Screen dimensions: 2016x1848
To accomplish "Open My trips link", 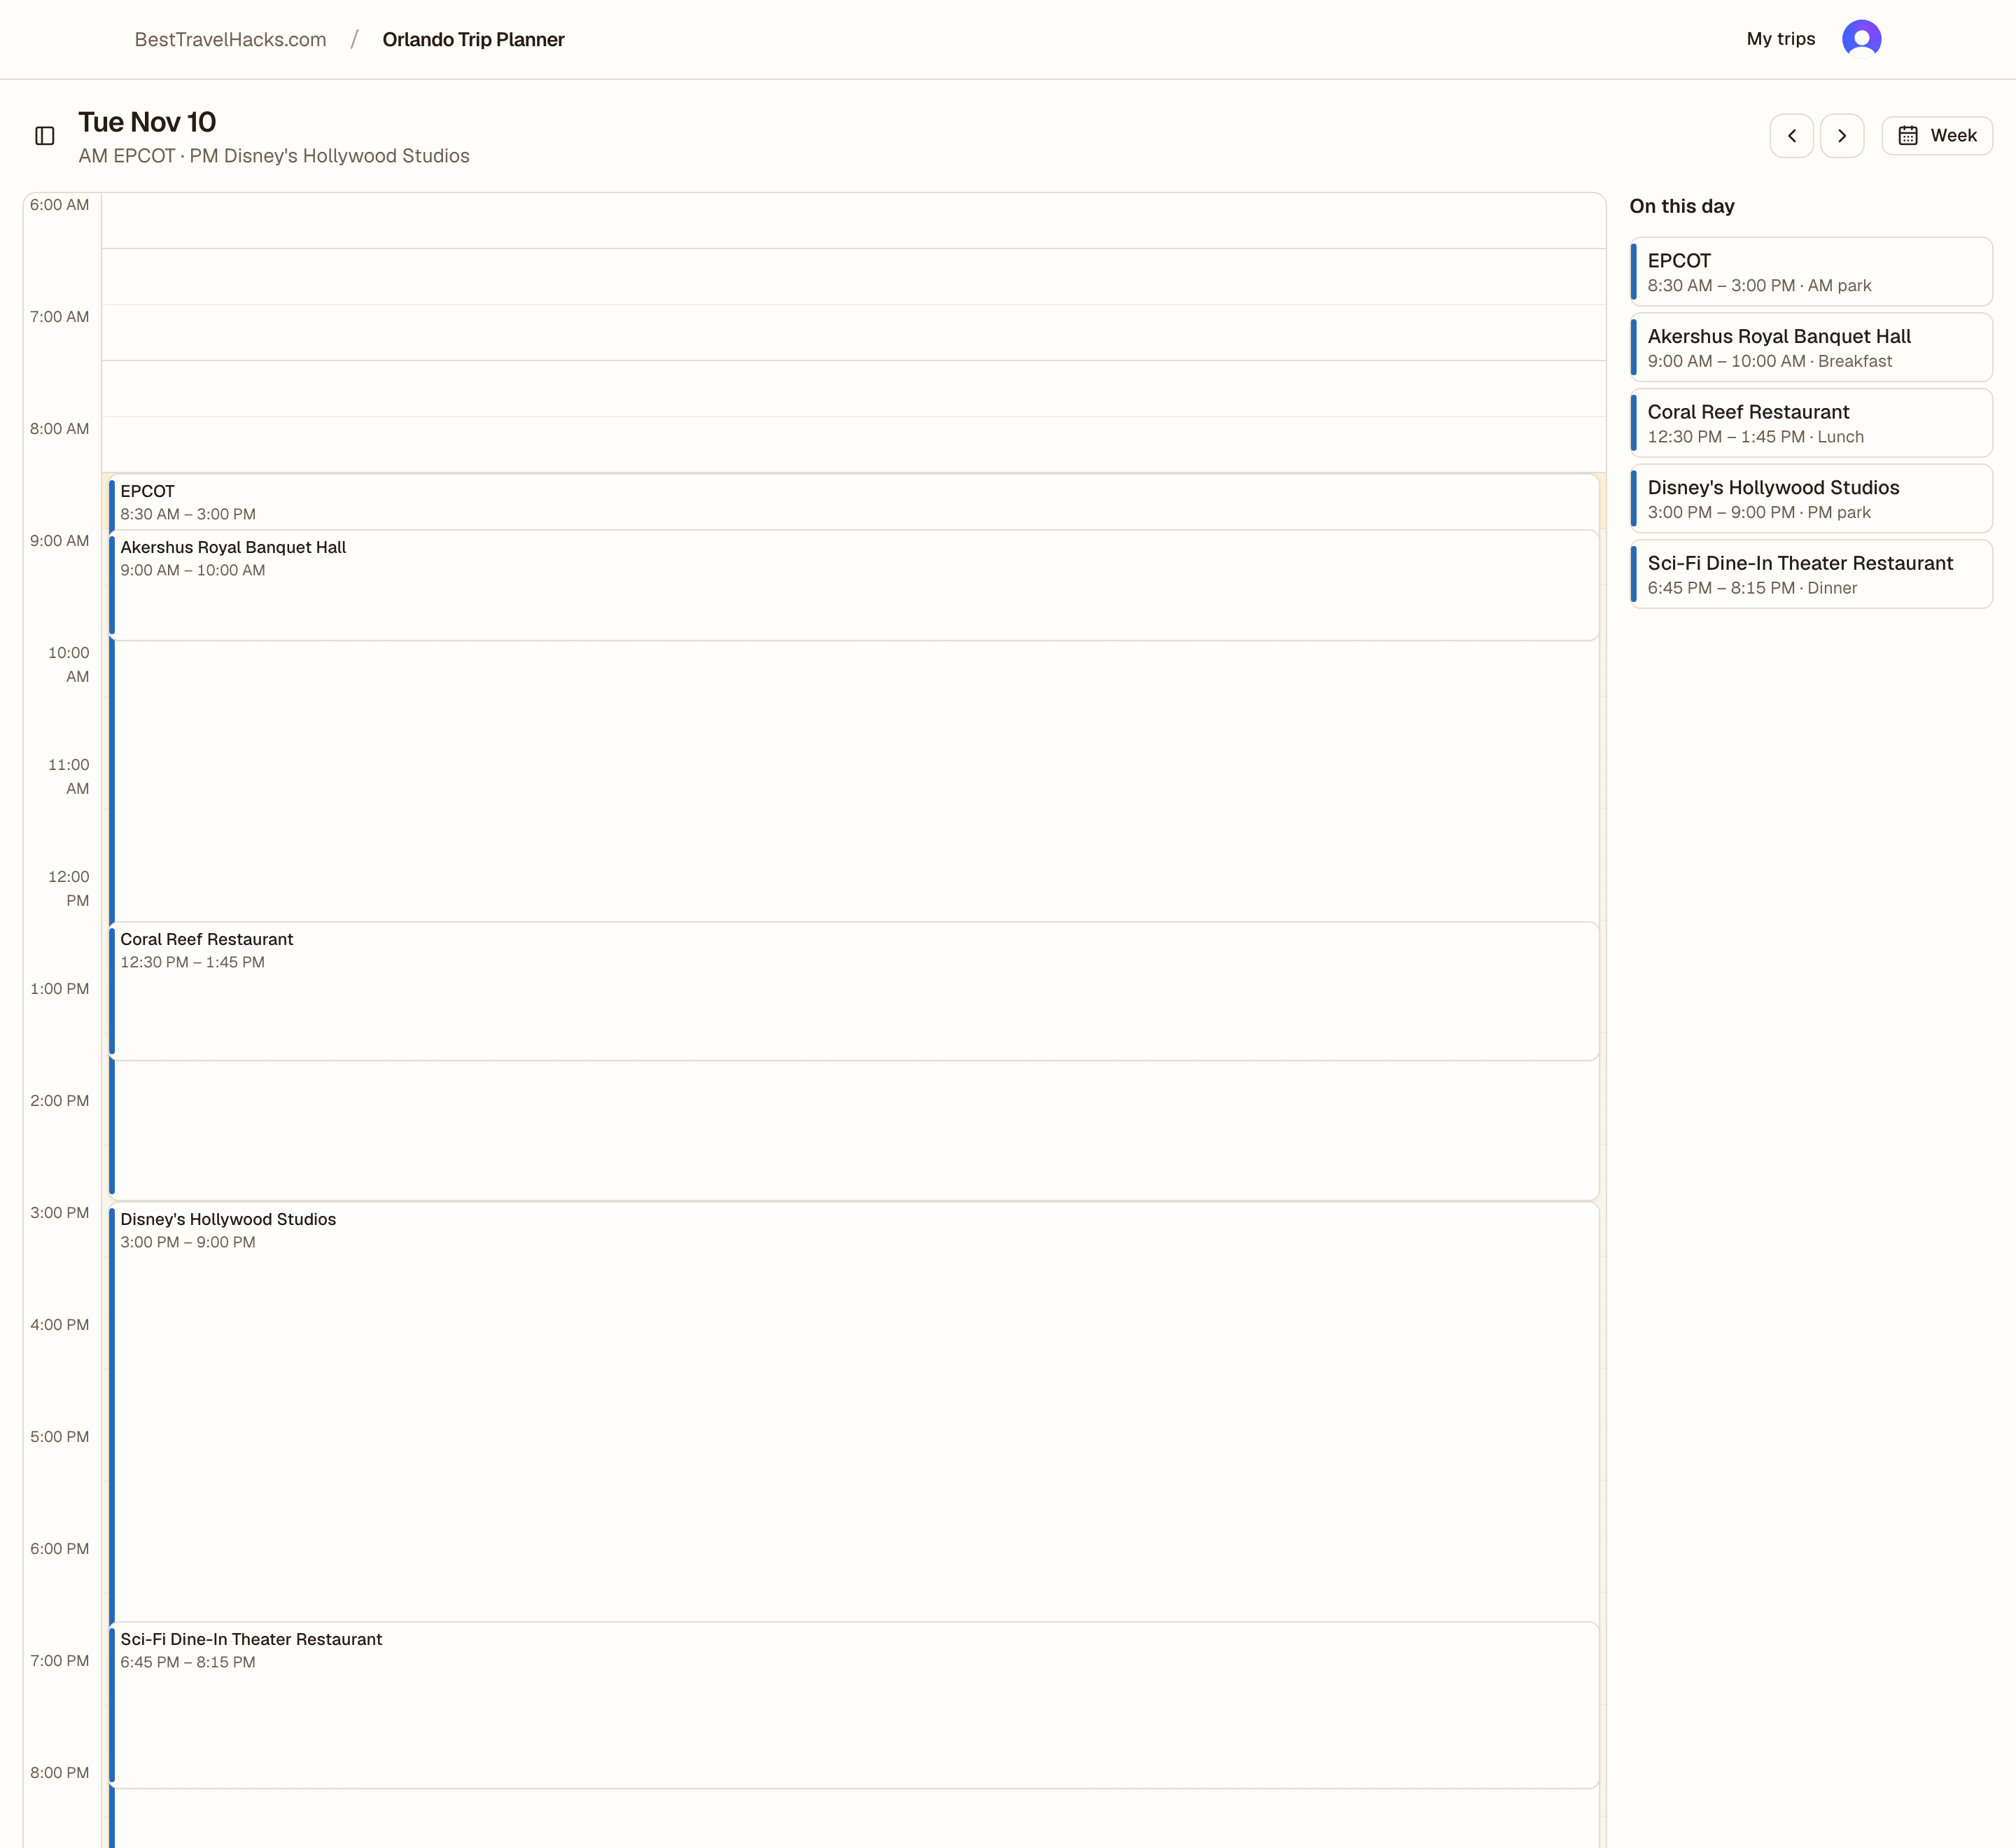I will tap(1780, 39).
